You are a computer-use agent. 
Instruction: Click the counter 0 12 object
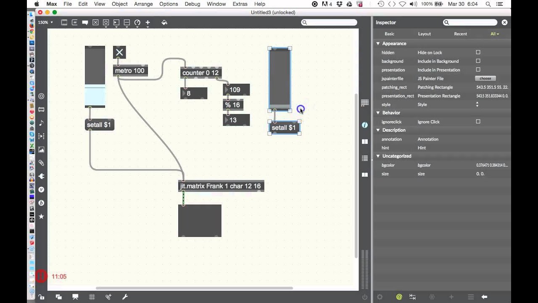click(200, 73)
